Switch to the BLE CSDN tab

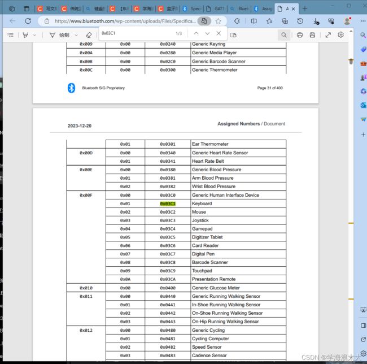coord(120,9)
